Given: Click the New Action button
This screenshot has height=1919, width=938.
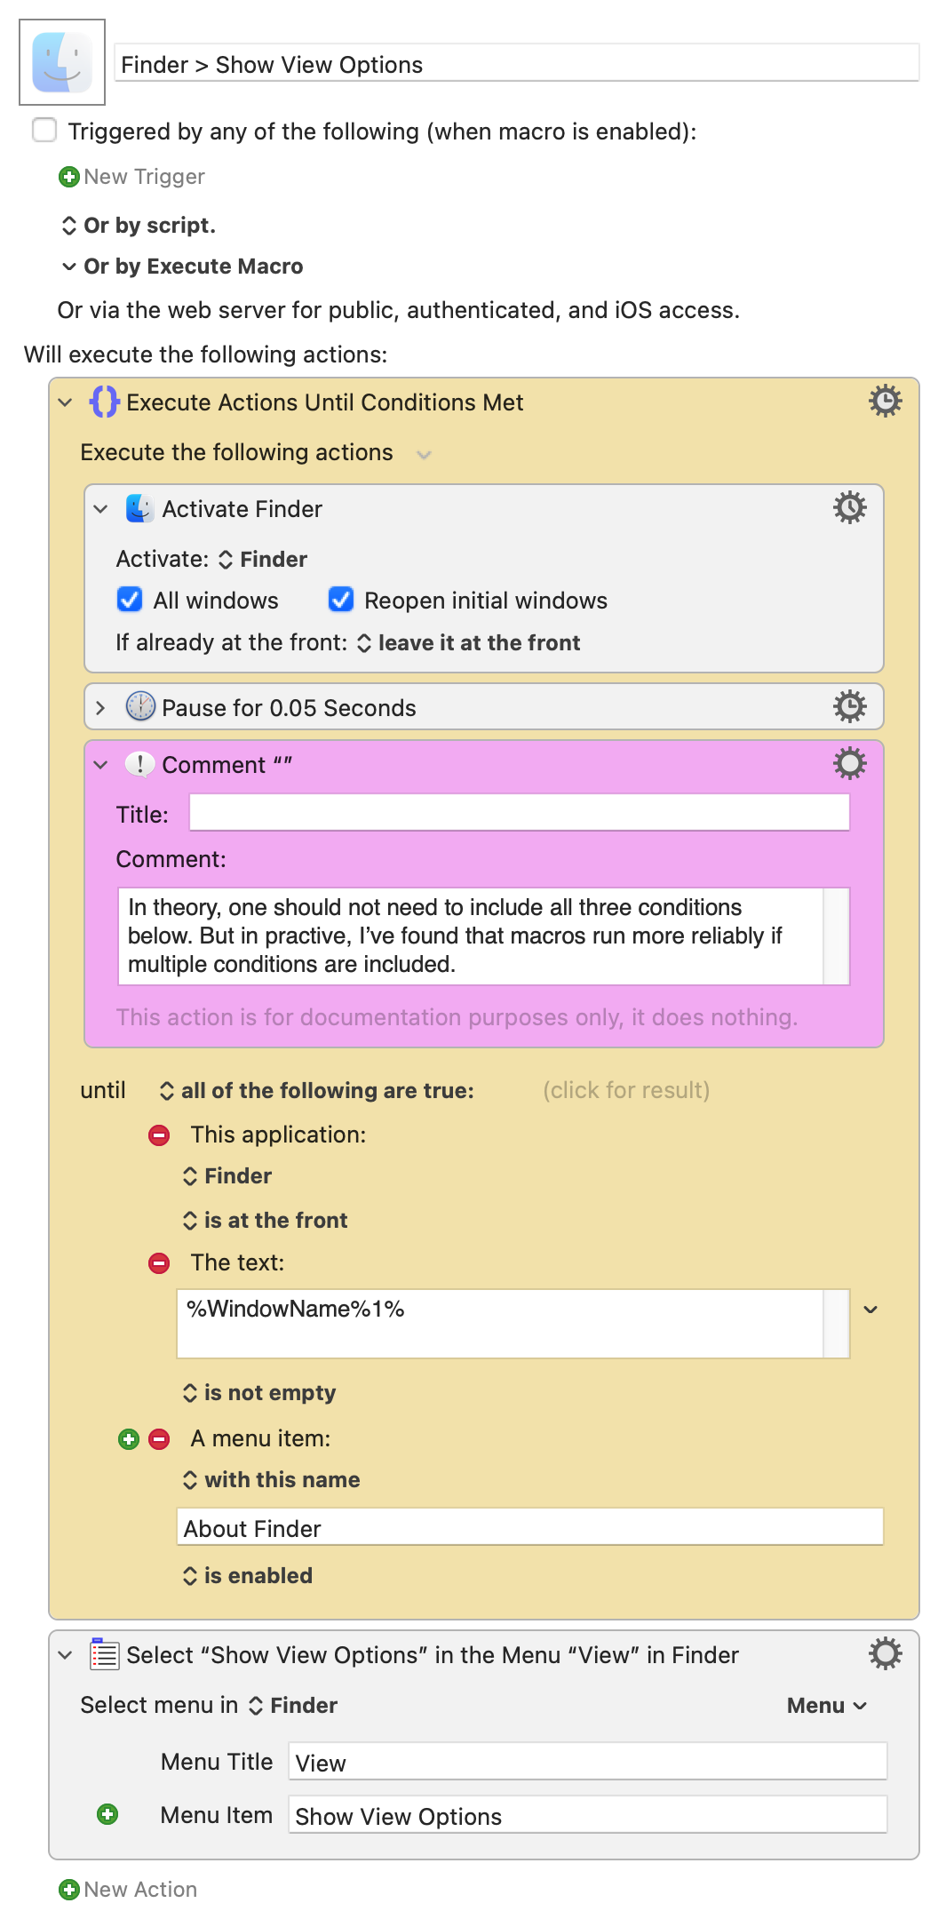Looking at the screenshot, I should [x=128, y=1890].
